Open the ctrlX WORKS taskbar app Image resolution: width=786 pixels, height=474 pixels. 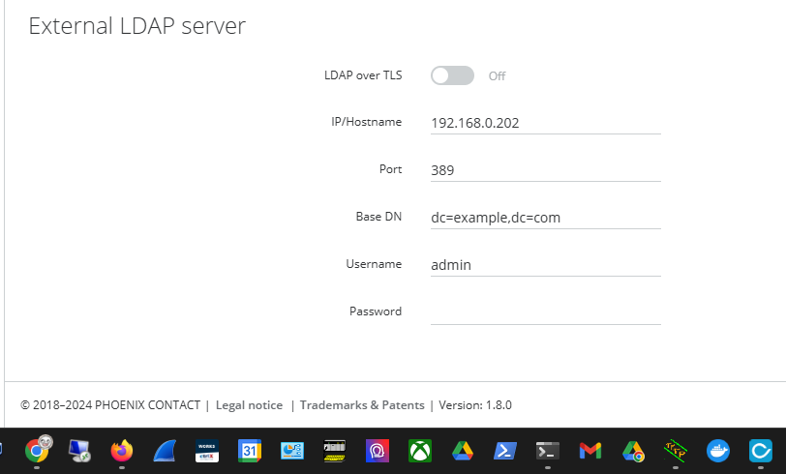207,451
